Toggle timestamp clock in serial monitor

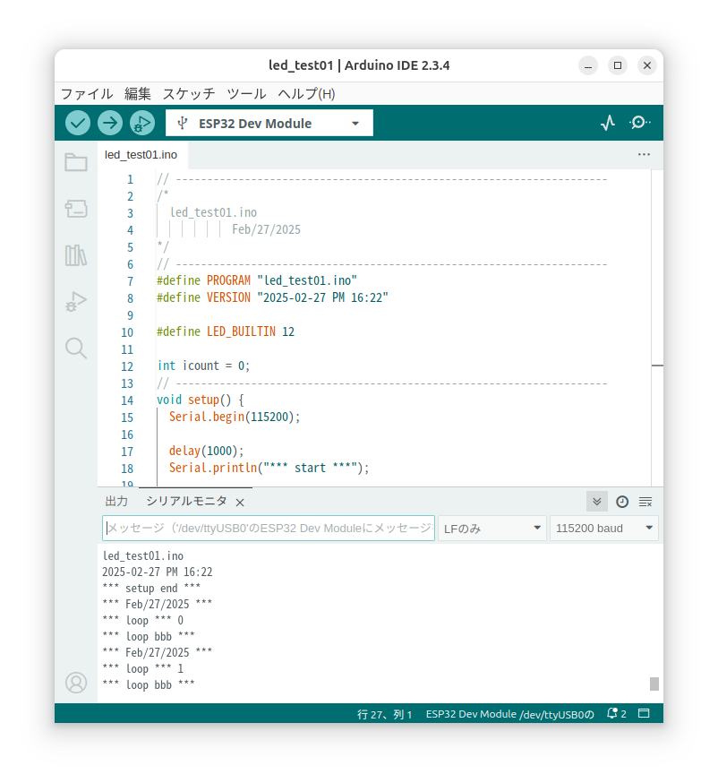[x=621, y=502]
